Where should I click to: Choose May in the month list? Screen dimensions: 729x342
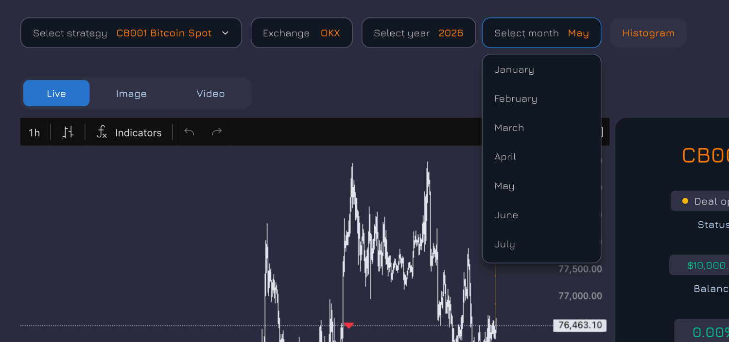tap(541, 186)
